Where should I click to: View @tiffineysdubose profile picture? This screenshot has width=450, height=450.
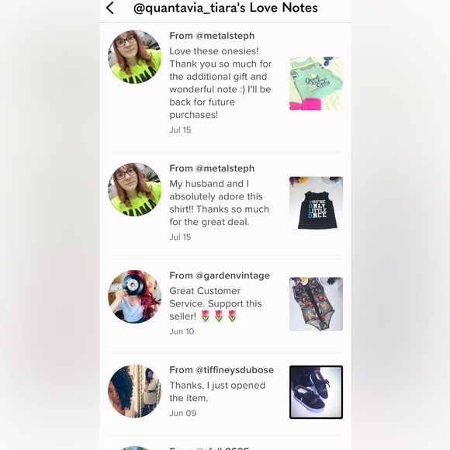(134, 391)
